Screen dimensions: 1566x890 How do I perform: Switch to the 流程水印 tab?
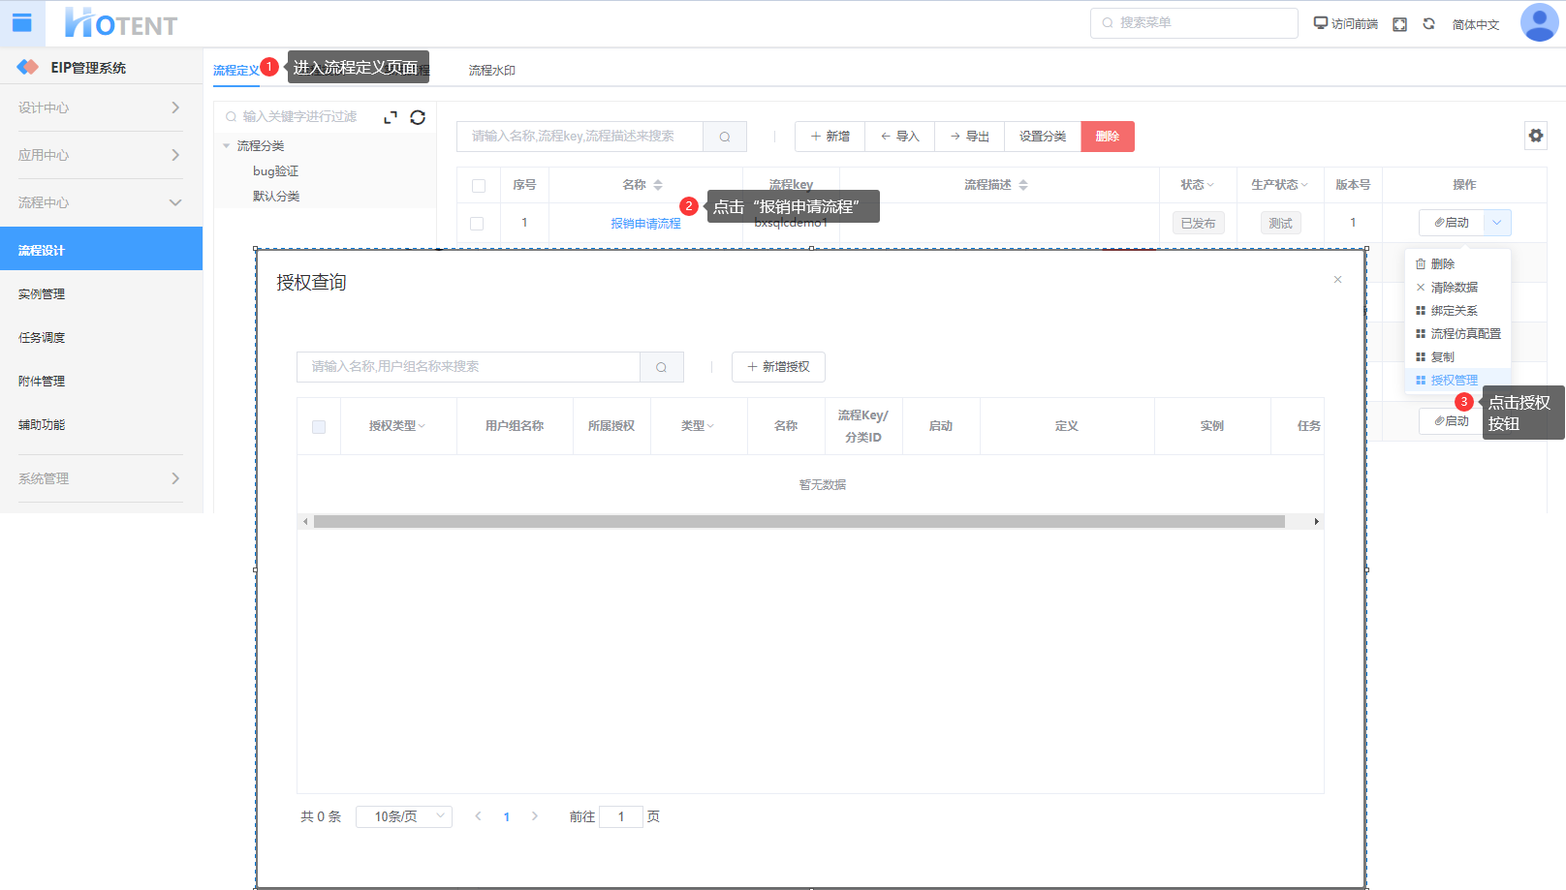(491, 71)
